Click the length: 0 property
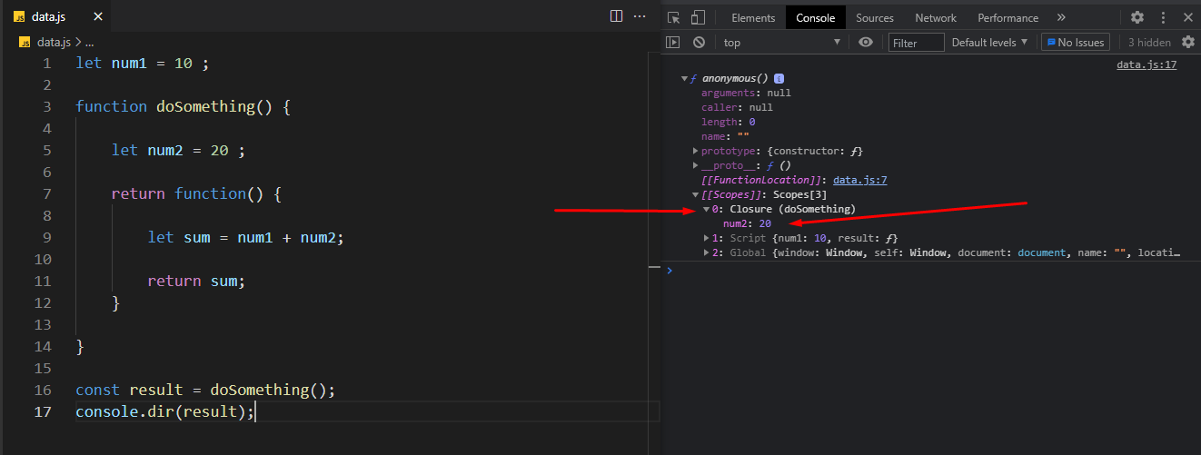Image resolution: width=1201 pixels, height=455 pixels. pyautogui.click(x=729, y=122)
